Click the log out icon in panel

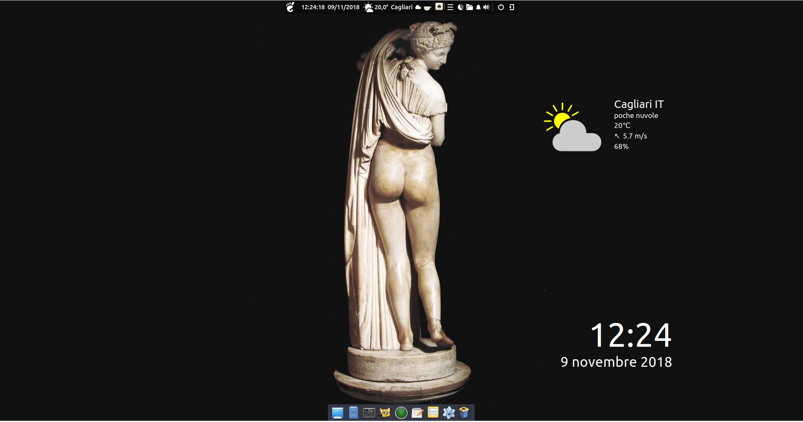511,7
